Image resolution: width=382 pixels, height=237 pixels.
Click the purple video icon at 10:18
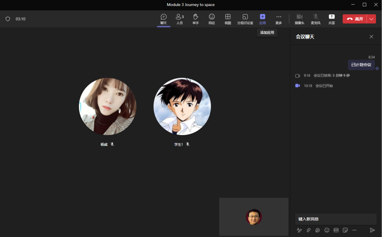click(x=297, y=86)
